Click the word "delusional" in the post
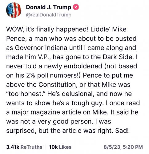The width and height of the screenshot is (149, 154). 78,94
